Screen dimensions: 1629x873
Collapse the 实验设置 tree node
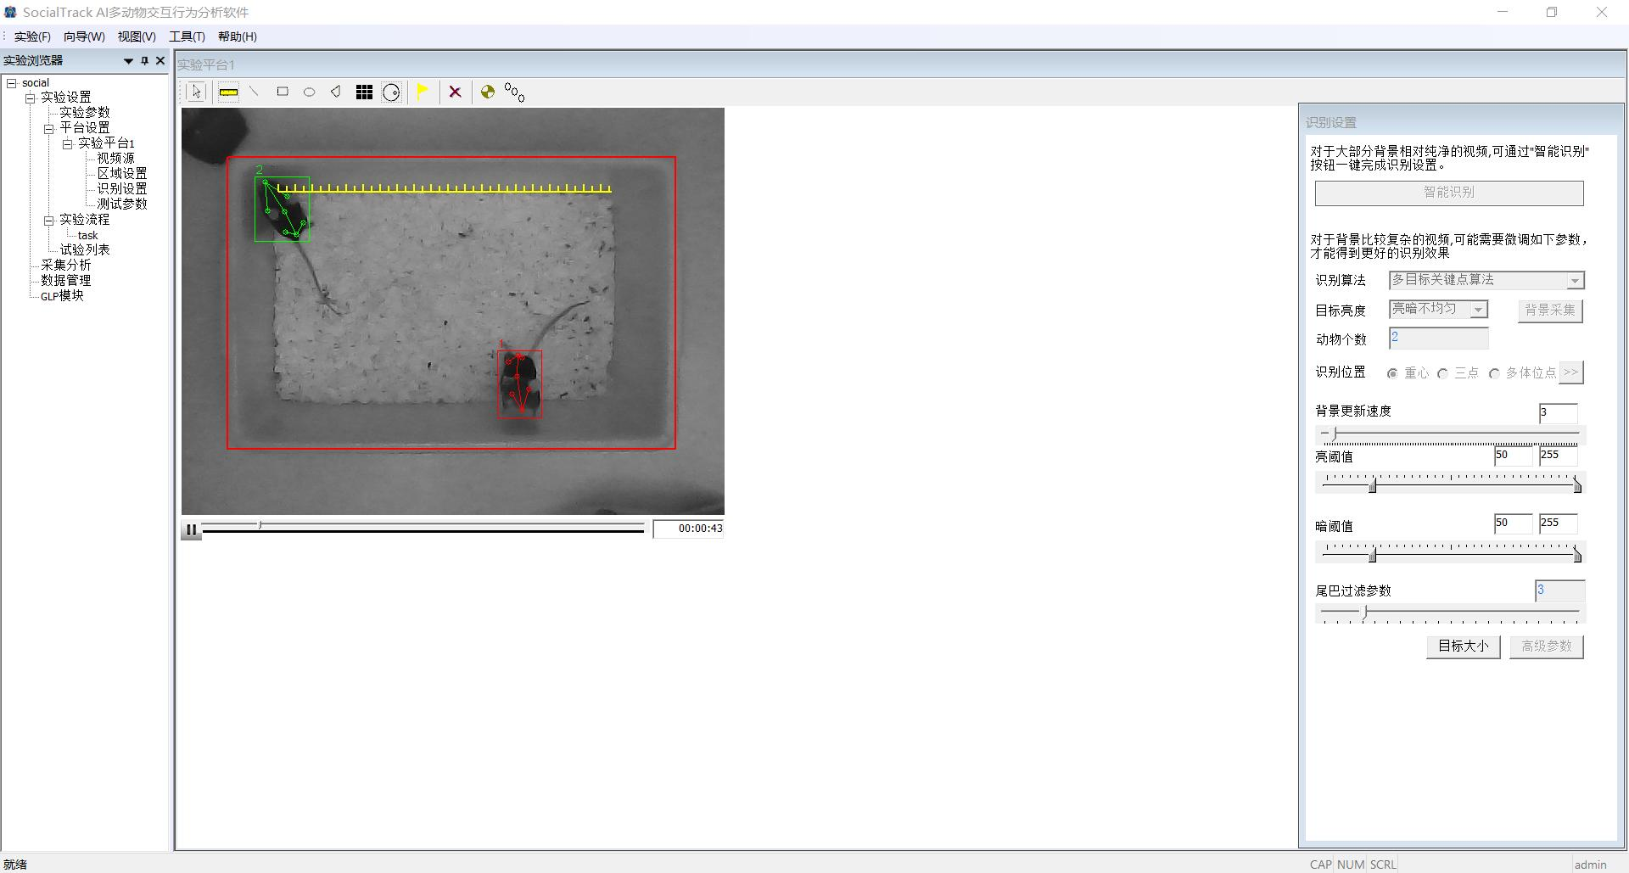point(31,98)
